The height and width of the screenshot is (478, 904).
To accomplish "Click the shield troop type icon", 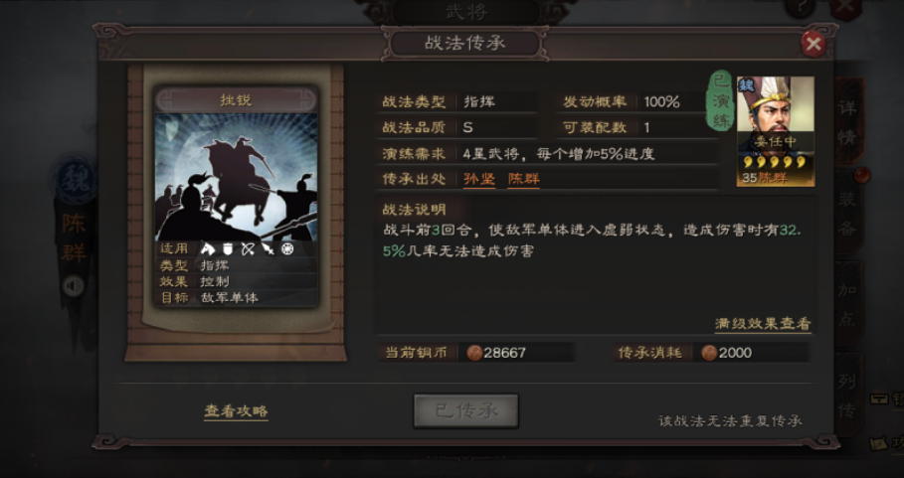I will pyautogui.click(x=228, y=248).
